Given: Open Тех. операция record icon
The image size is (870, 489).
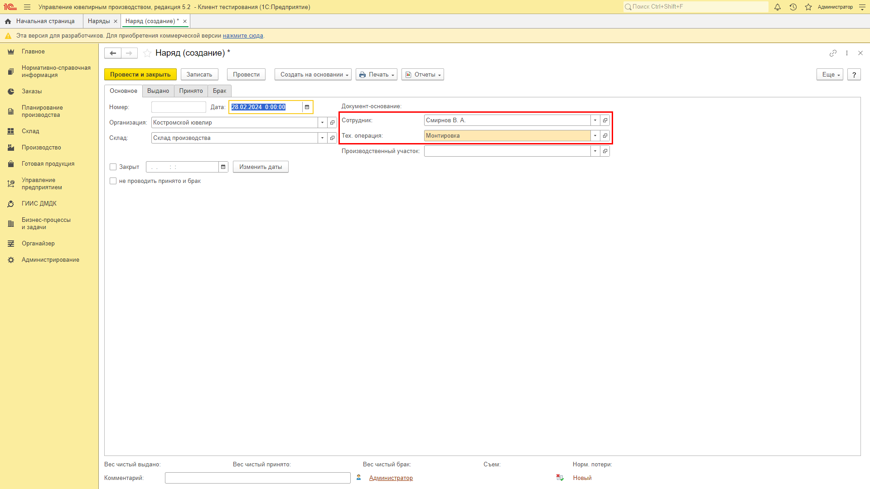Looking at the screenshot, I should tap(605, 136).
